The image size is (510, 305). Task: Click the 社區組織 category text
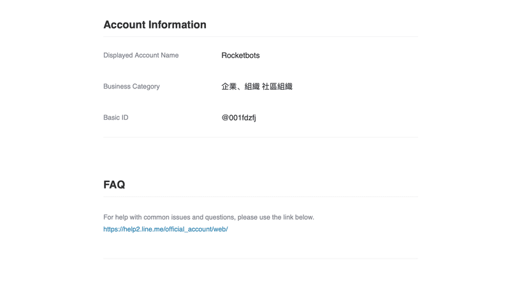point(277,87)
